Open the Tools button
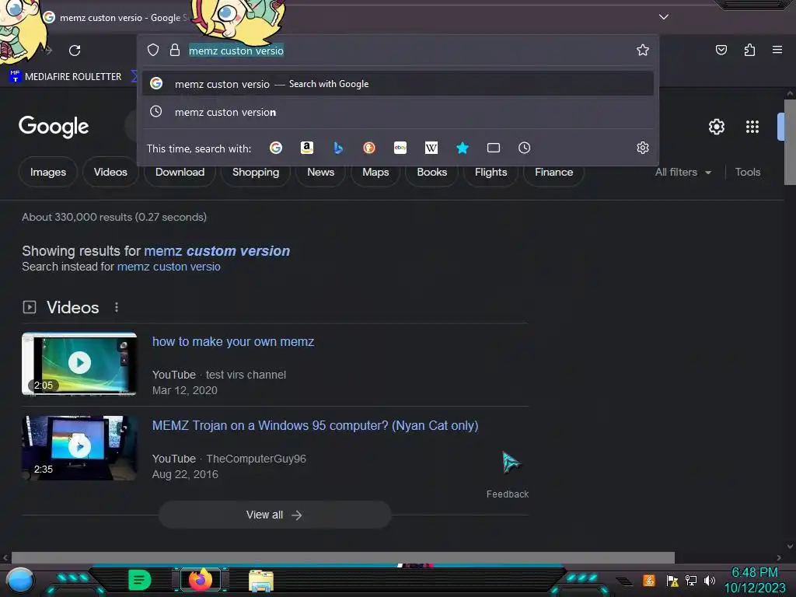Viewport: 796px width, 597px height. pyautogui.click(x=747, y=172)
